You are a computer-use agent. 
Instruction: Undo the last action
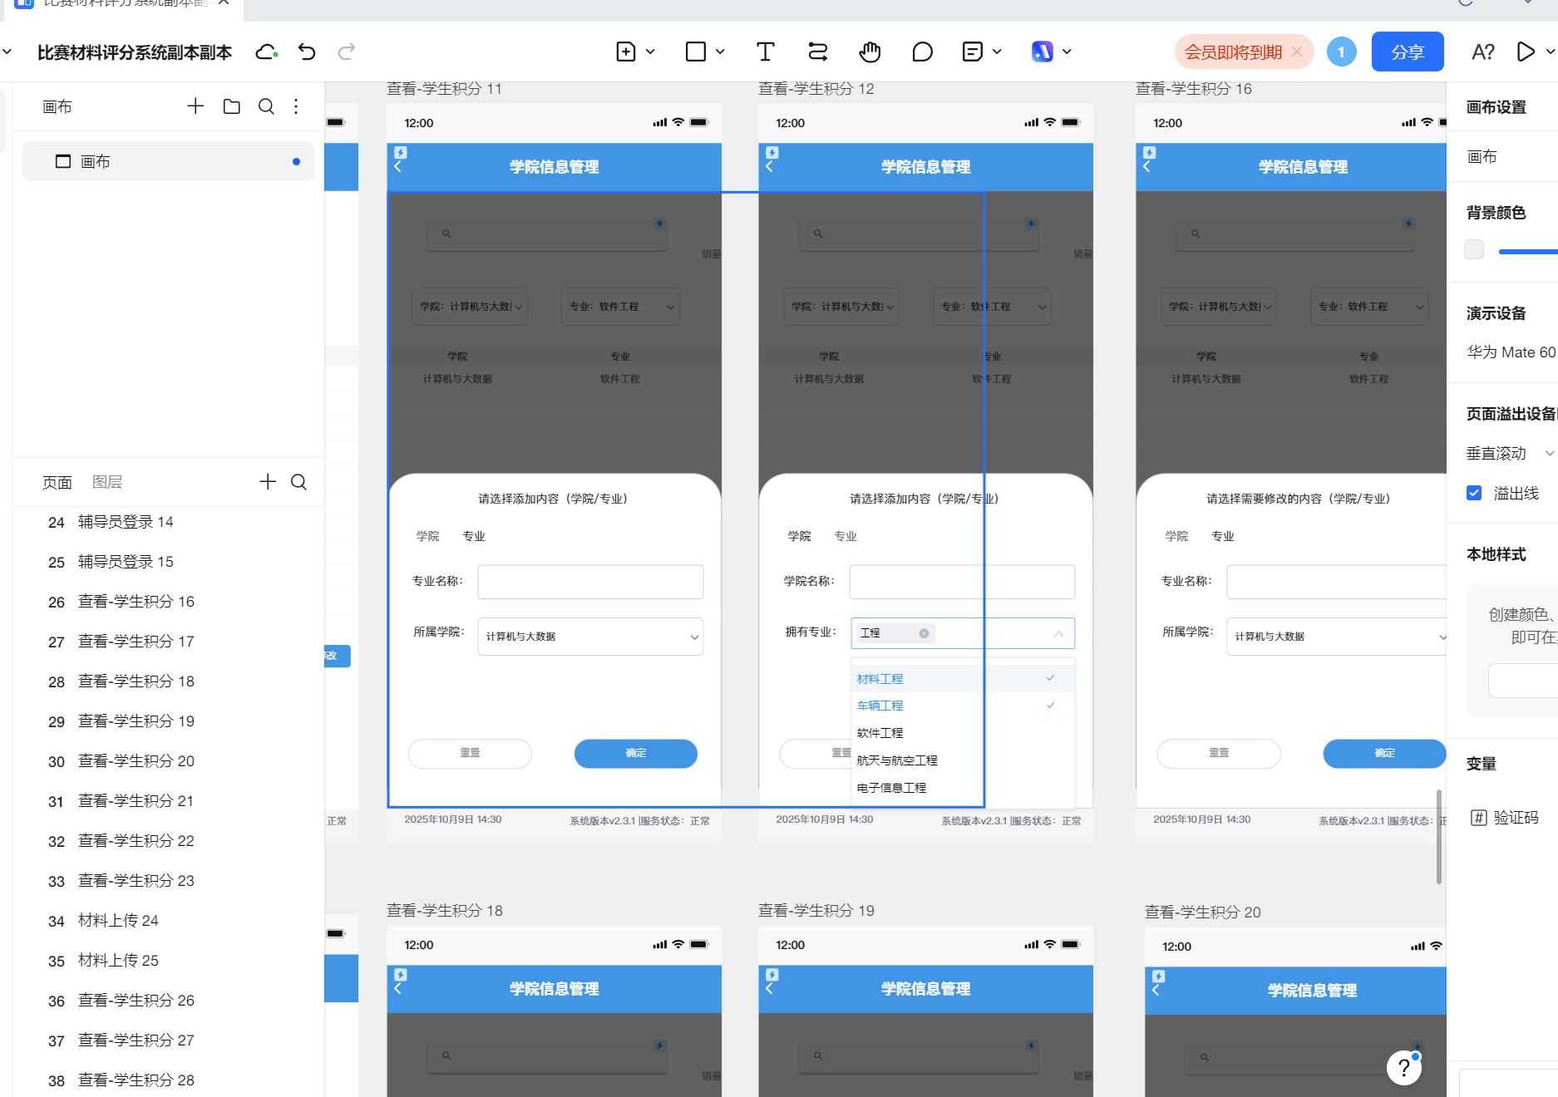[x=307, y=52]
